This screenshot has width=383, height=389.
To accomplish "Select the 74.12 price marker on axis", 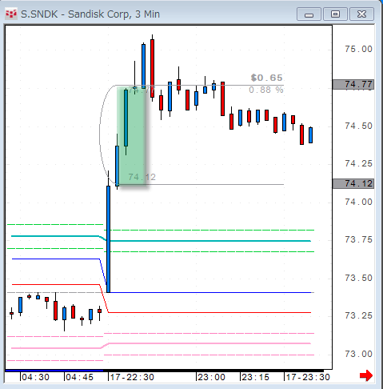I will pos(353,183).
